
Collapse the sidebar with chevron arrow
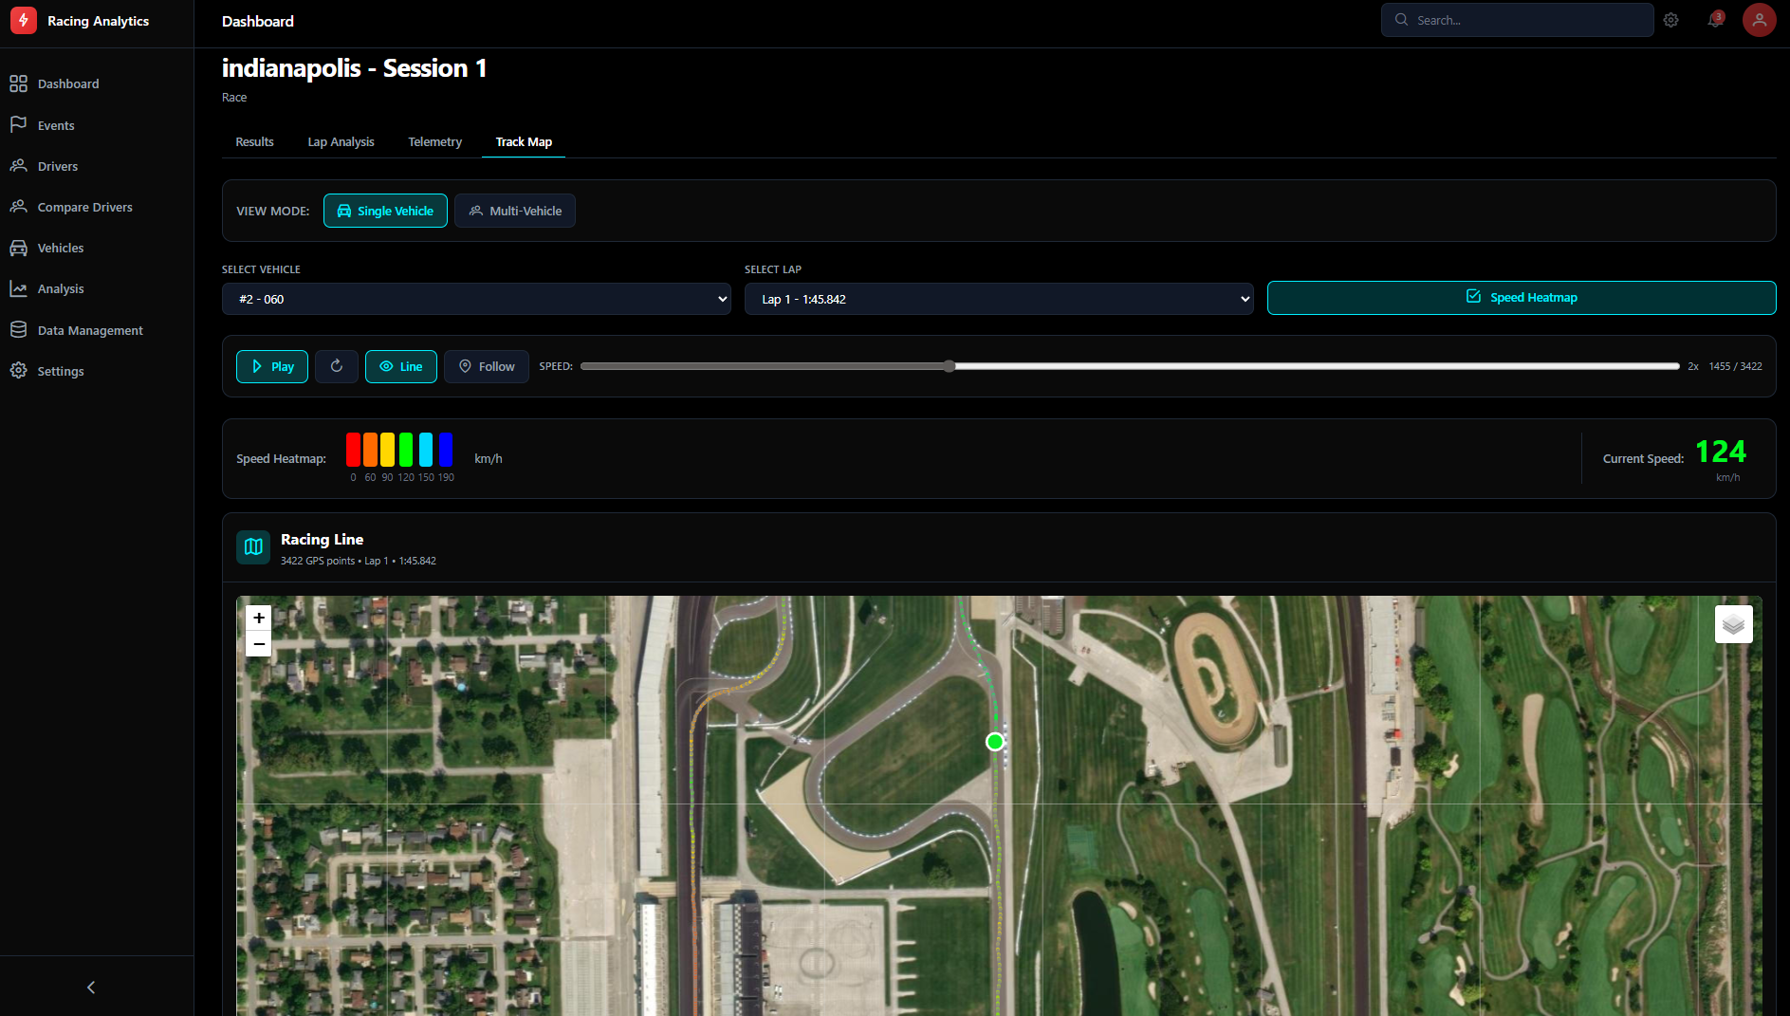pyautogui.click(x=91, y=988)
